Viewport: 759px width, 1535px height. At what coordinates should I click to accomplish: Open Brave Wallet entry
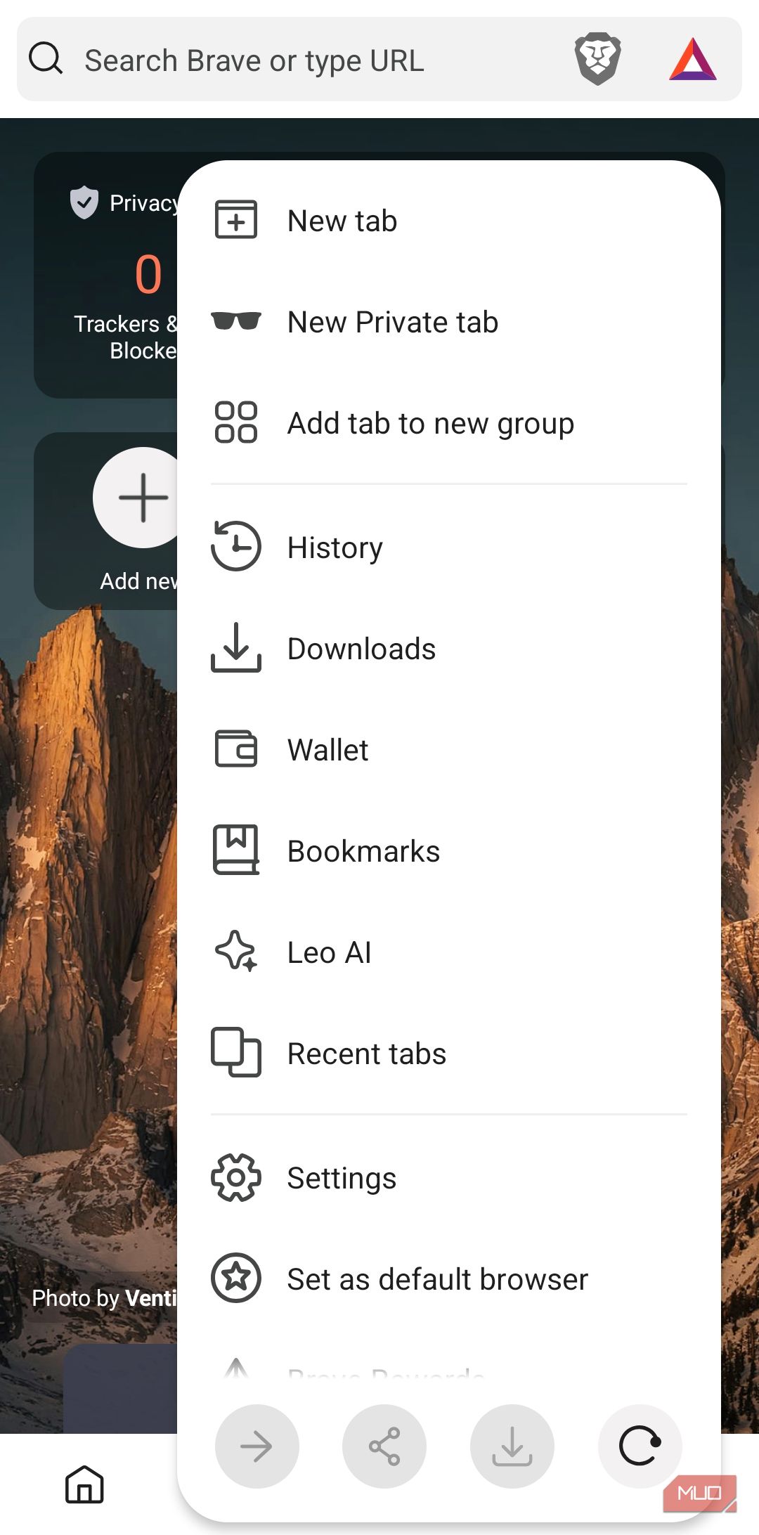pyautogui.click(x=327, y=750)
